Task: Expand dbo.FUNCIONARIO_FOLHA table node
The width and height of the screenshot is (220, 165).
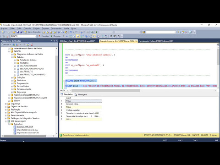Action: (x=15, y=69)
